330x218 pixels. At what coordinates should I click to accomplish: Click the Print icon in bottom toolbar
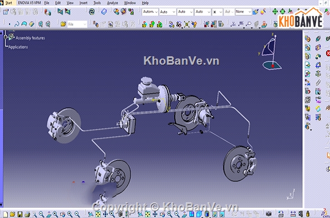pos(27,214)
